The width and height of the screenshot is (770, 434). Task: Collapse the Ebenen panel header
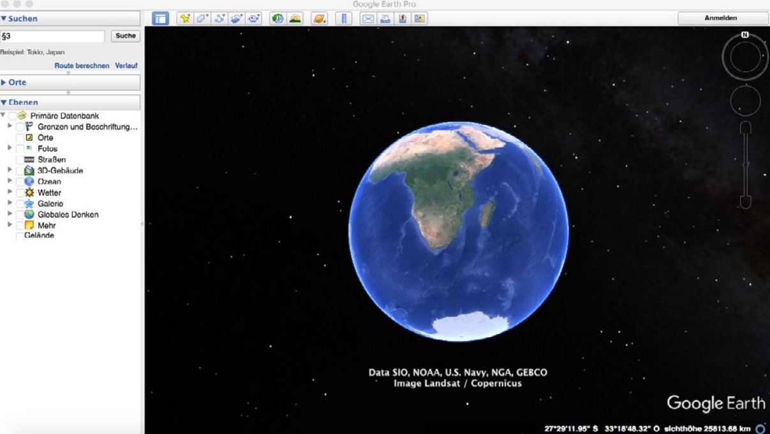[70, 102]
